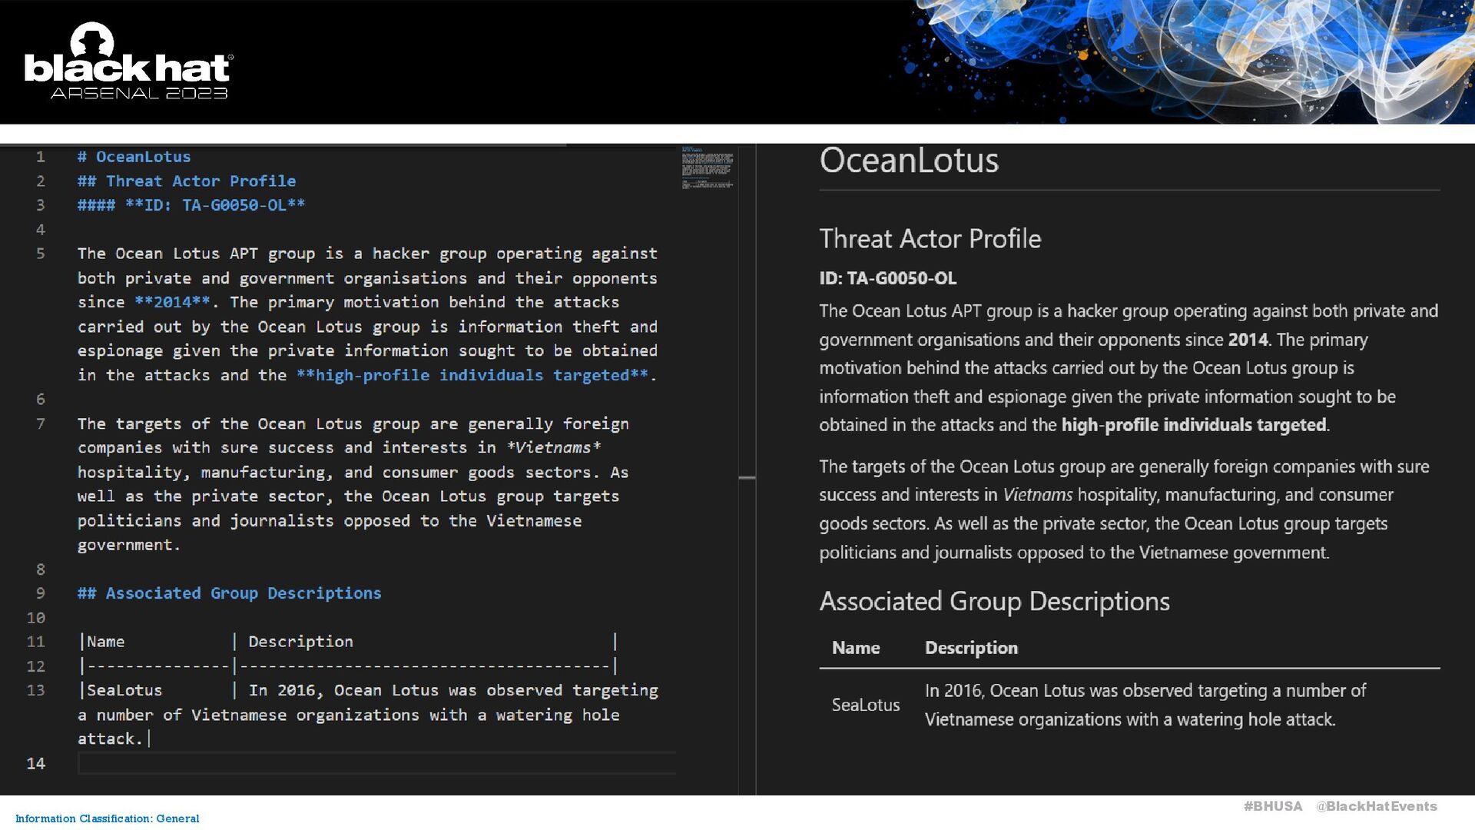Click the split divider handle between editor and preview

coord(747,478)
